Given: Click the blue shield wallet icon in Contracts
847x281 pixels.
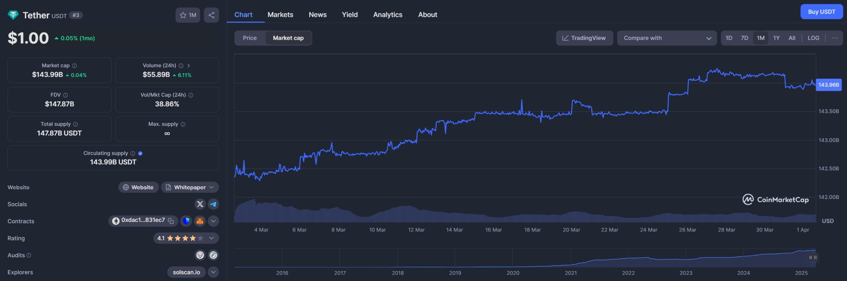Looking at the screenshot, I should tap(186, 221).
